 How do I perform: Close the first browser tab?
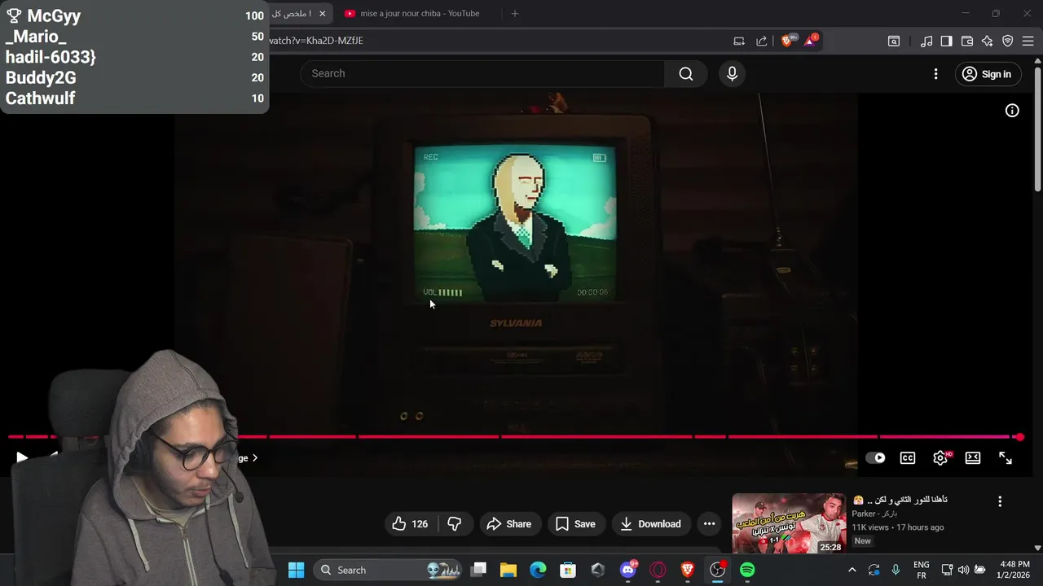pyautogui.click(x=322, y=14)
